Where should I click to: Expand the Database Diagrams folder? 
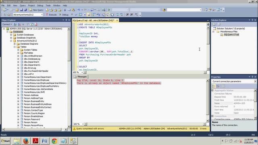pos(15,44)
